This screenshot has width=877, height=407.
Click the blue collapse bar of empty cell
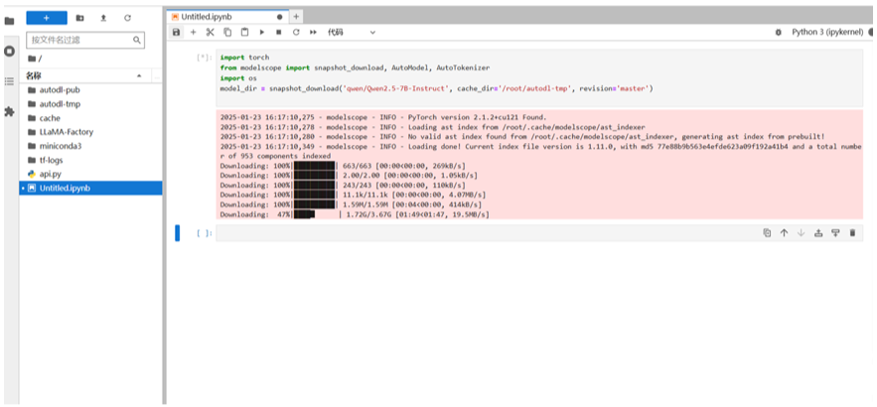(178, 233)
